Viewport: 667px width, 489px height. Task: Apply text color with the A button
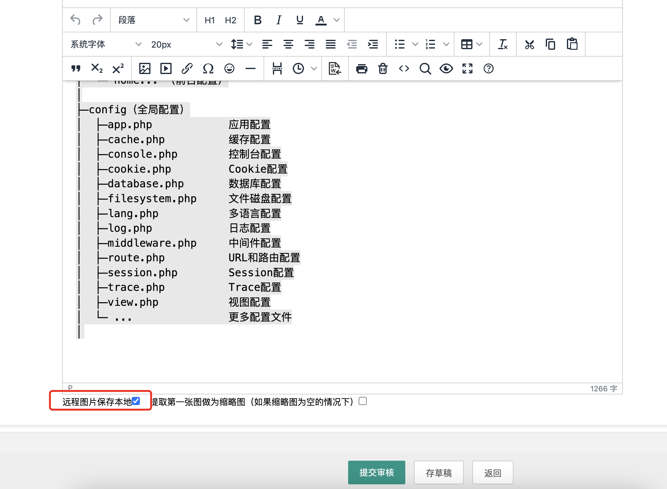coord(321,20)
